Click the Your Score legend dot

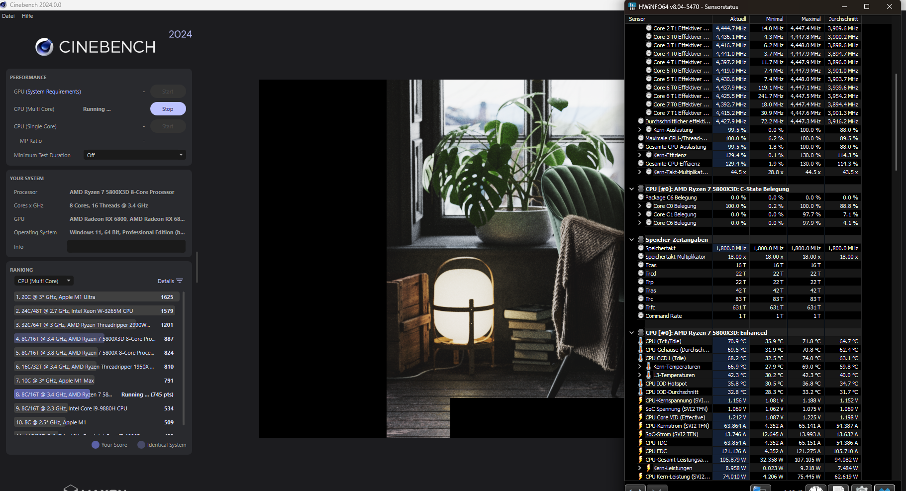(96, 445)
